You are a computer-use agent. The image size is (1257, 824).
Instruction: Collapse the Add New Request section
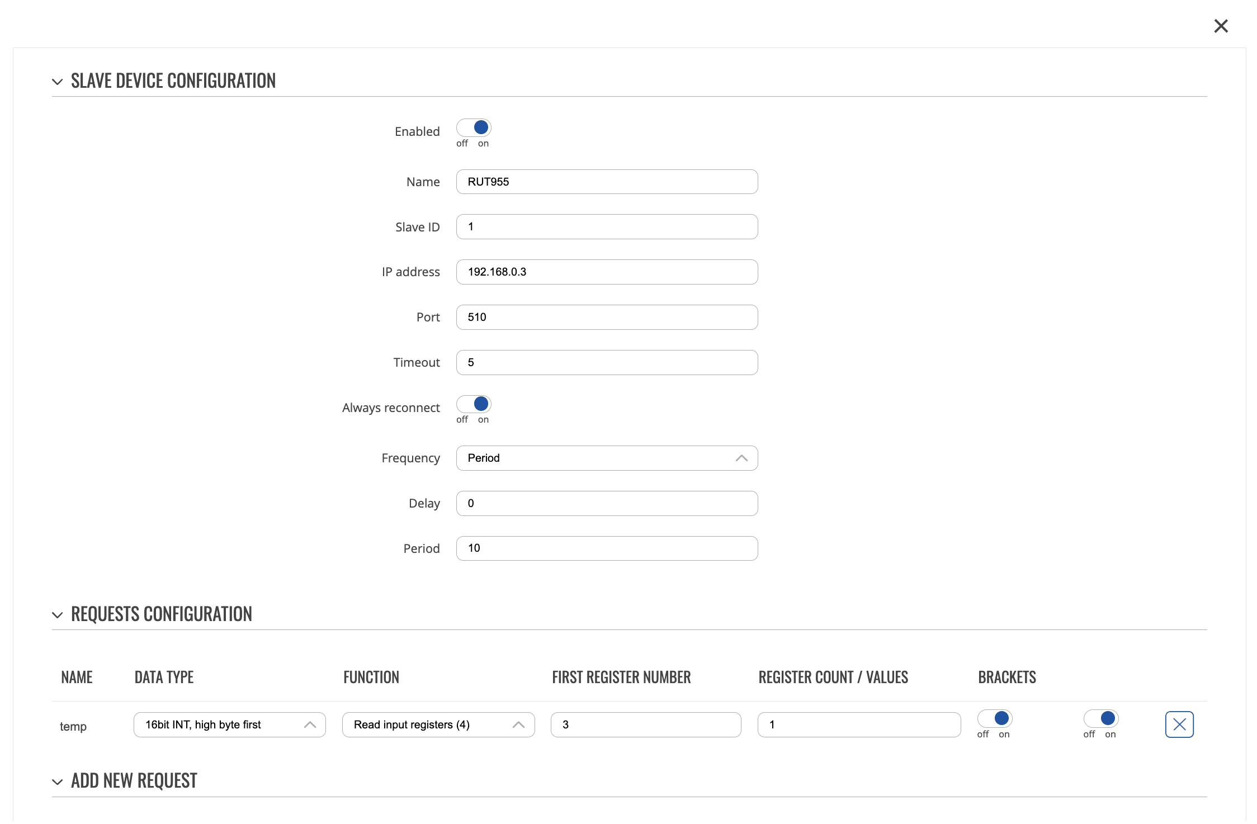(x=57, y=782)
